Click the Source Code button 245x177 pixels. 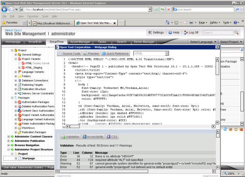tap(69, 54)
